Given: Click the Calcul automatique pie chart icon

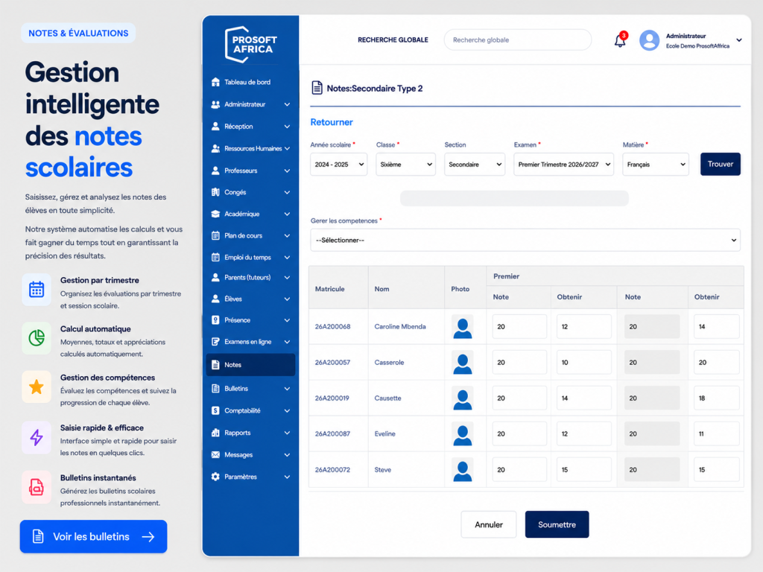Looking at the screenshot, I should [37, 338].
